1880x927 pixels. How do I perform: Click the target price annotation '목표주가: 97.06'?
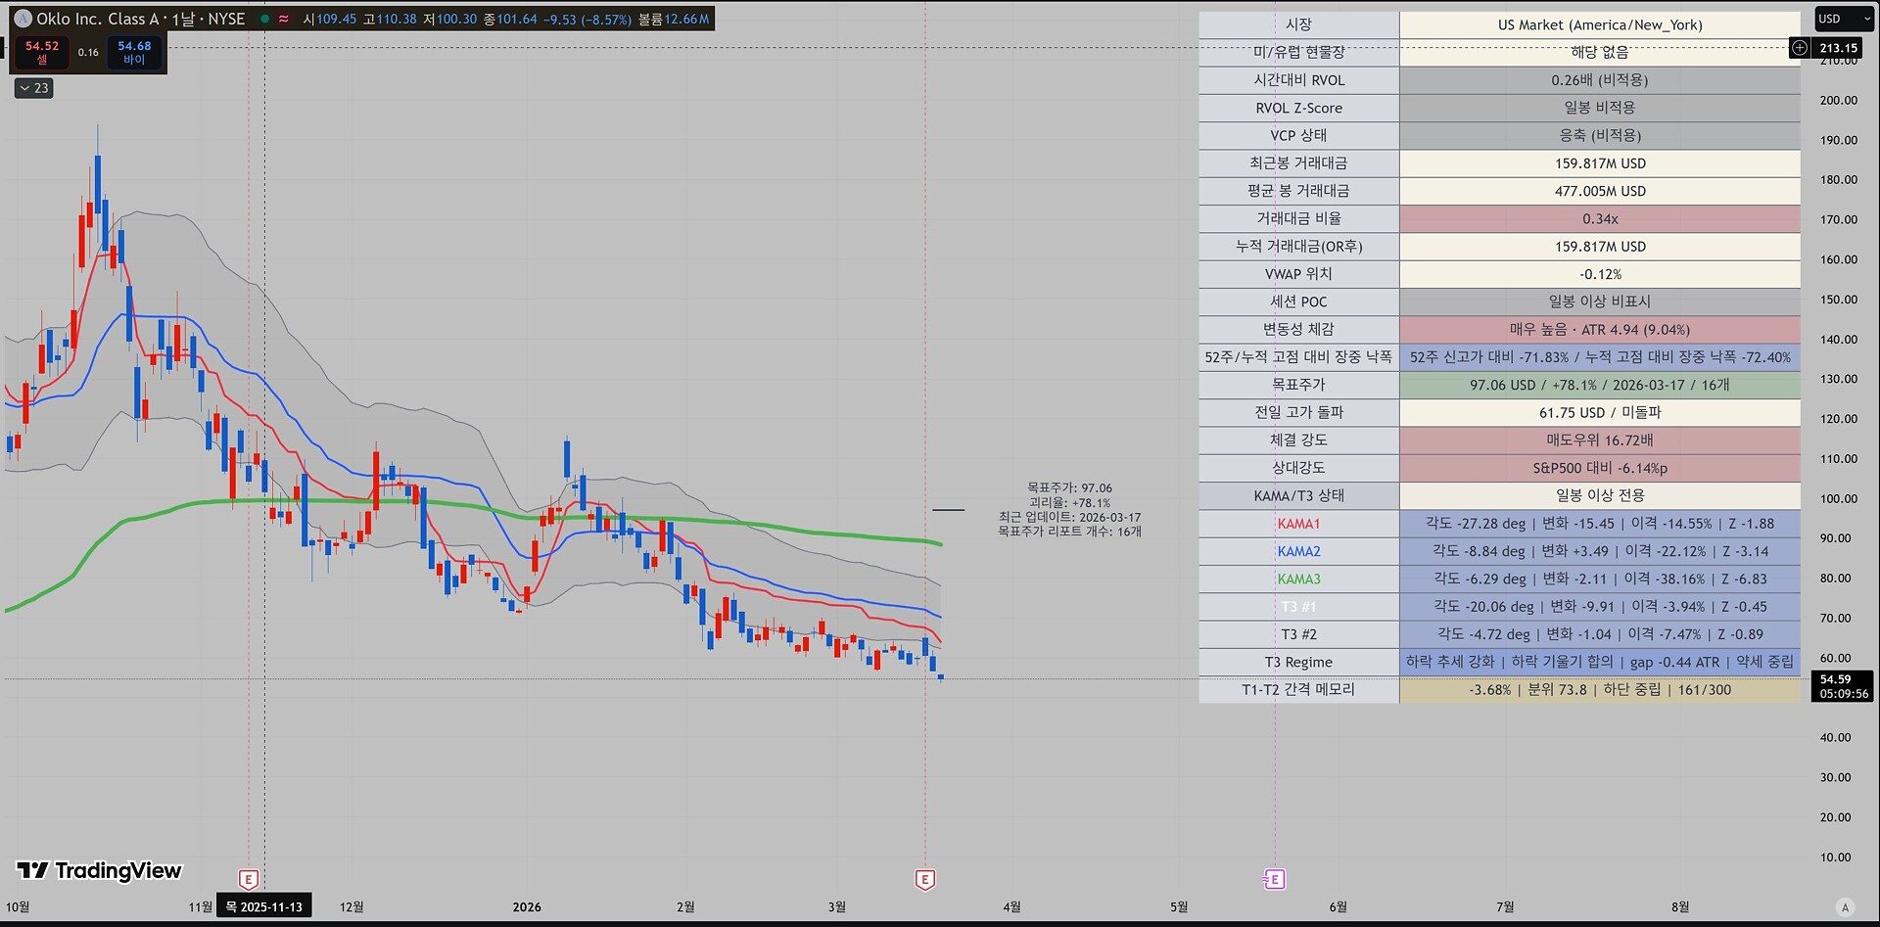tap(1069, 487)
